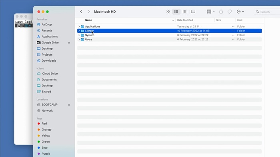Select the System folder icon

82,35
